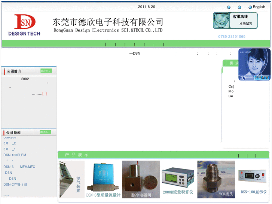
Task: Open more in 公司简介 section
Action: 46,71
